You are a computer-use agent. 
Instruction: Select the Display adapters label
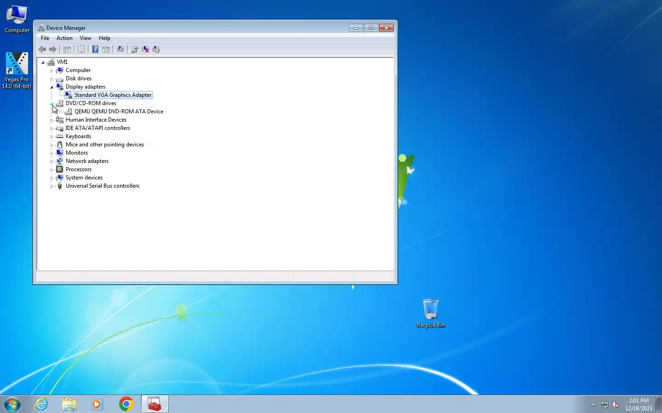pyautogui.click(x=86, y=87)
